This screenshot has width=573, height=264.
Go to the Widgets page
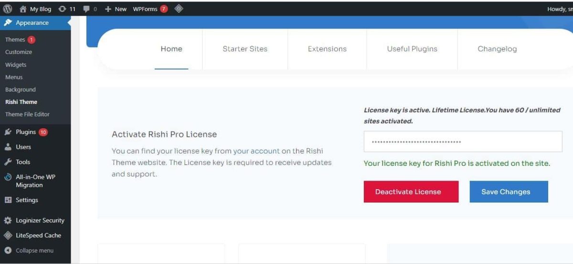[x=16, y=64]
